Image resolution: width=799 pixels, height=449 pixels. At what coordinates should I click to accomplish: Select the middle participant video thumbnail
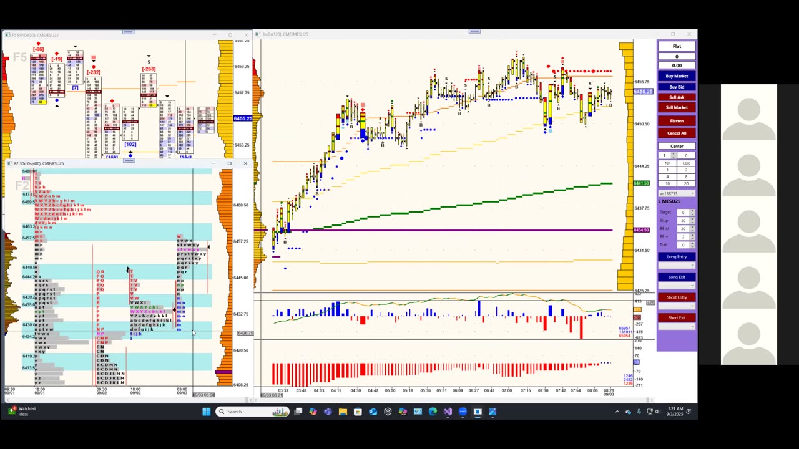749,224
